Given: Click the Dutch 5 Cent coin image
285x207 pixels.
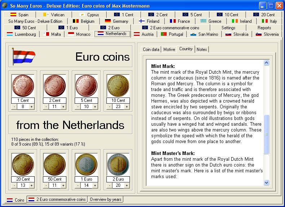Looking at the screenshot, I should 86,86.
